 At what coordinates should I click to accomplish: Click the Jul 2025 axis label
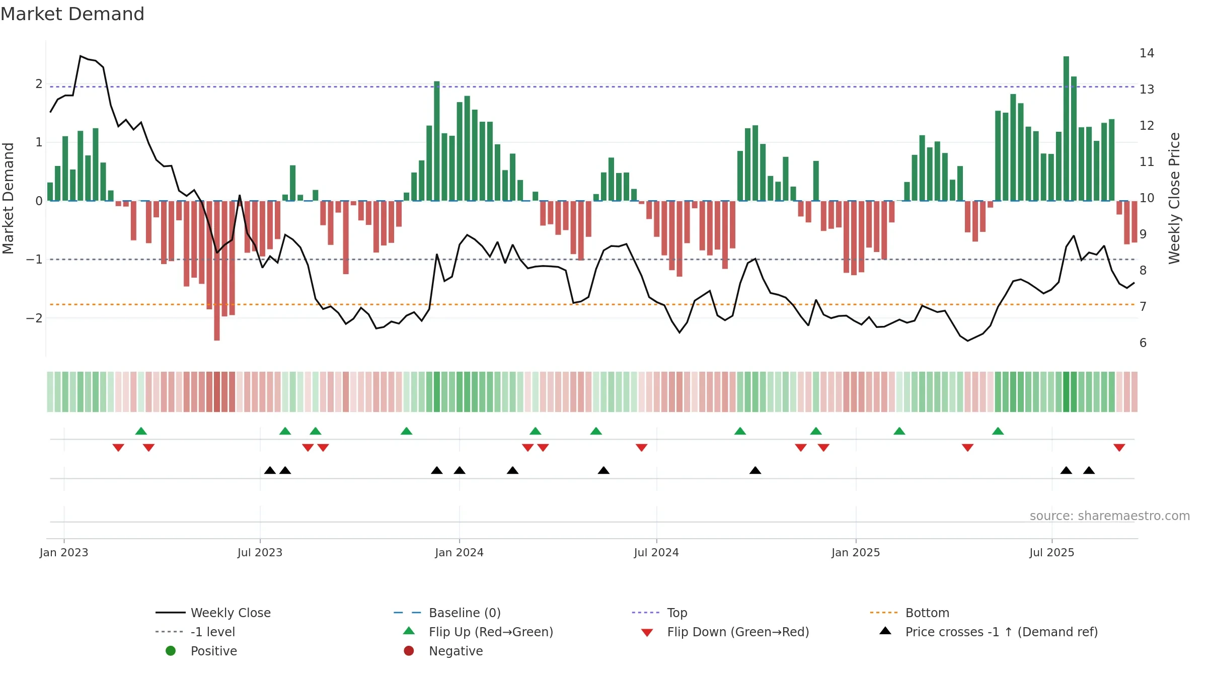coord(1051,552)
